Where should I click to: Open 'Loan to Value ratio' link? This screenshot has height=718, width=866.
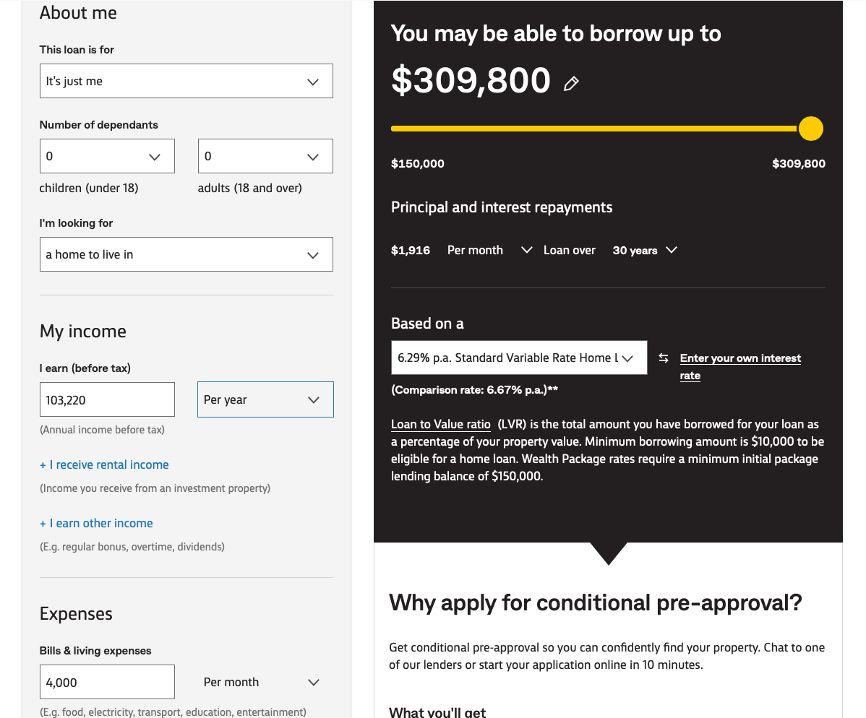[x=441, y=424]
